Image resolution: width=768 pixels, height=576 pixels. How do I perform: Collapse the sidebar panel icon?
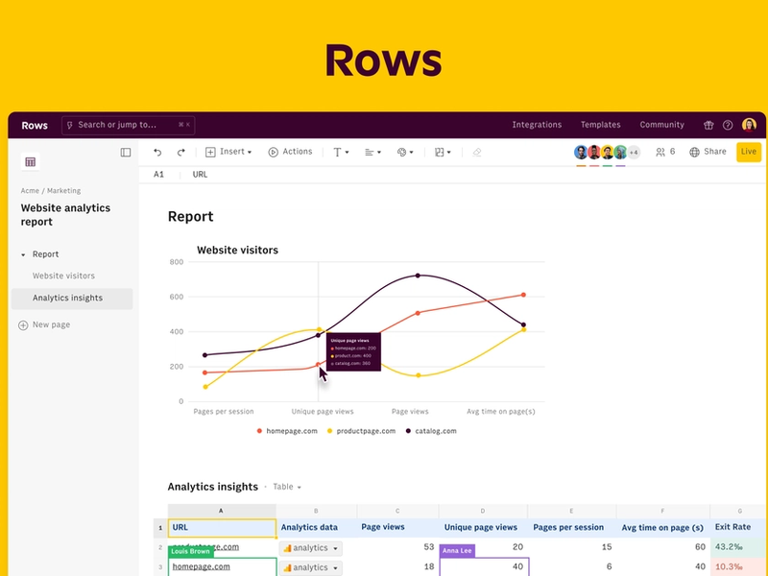click(126, 153)
